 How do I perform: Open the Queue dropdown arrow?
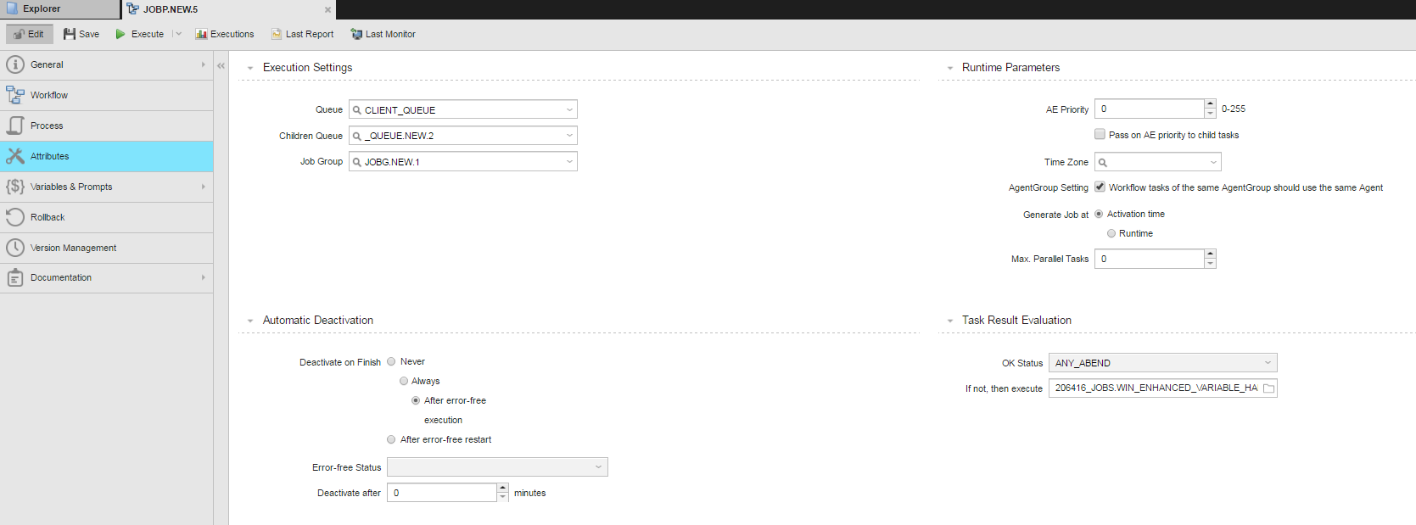(x=569, y=109)
